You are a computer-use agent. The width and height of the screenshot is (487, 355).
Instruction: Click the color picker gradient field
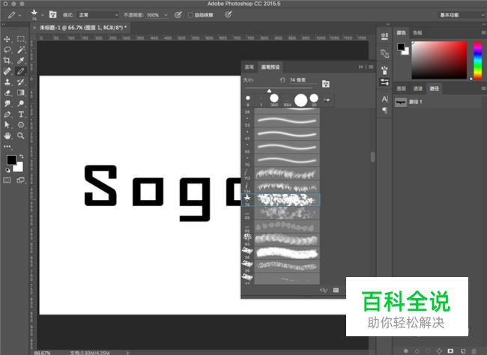click(439, 60)
